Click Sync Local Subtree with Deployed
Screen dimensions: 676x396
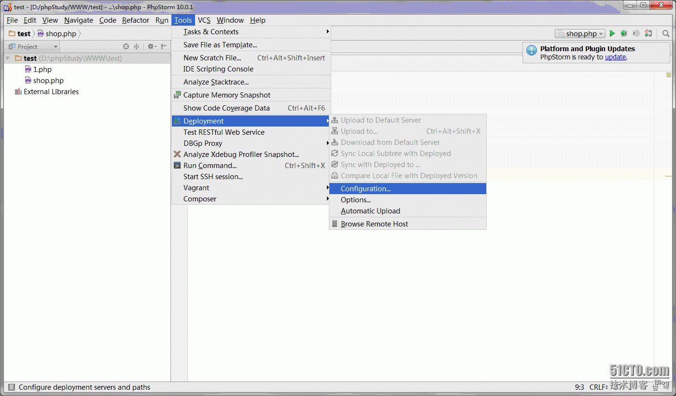pyautogui.click(x=408, y=153)
